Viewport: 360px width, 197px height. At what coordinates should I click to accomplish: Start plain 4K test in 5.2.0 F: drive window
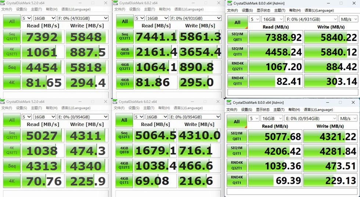coord(12,82)
